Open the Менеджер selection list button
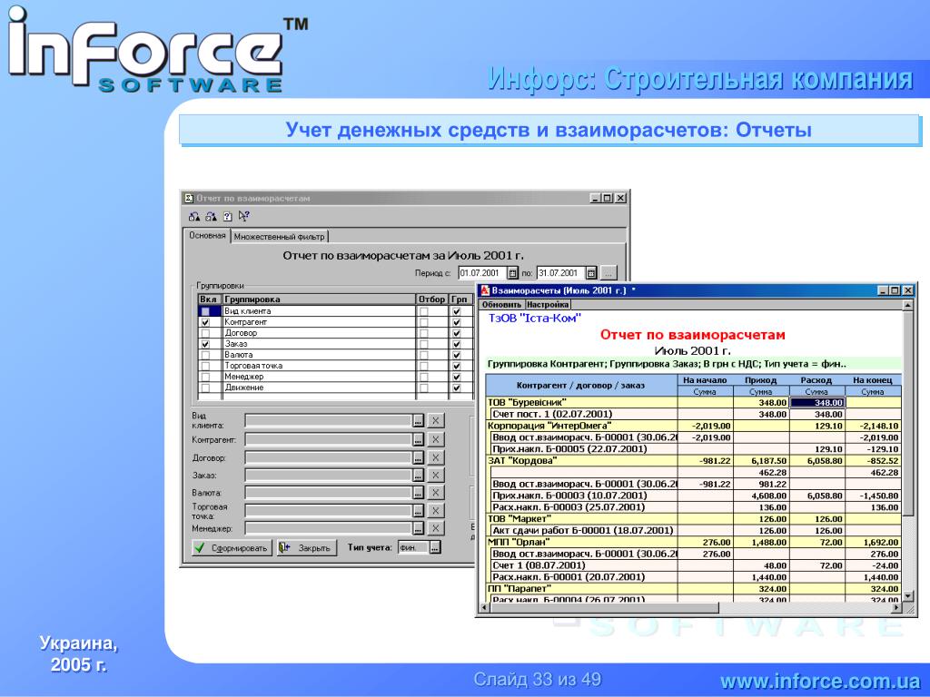 click(418, 528)
